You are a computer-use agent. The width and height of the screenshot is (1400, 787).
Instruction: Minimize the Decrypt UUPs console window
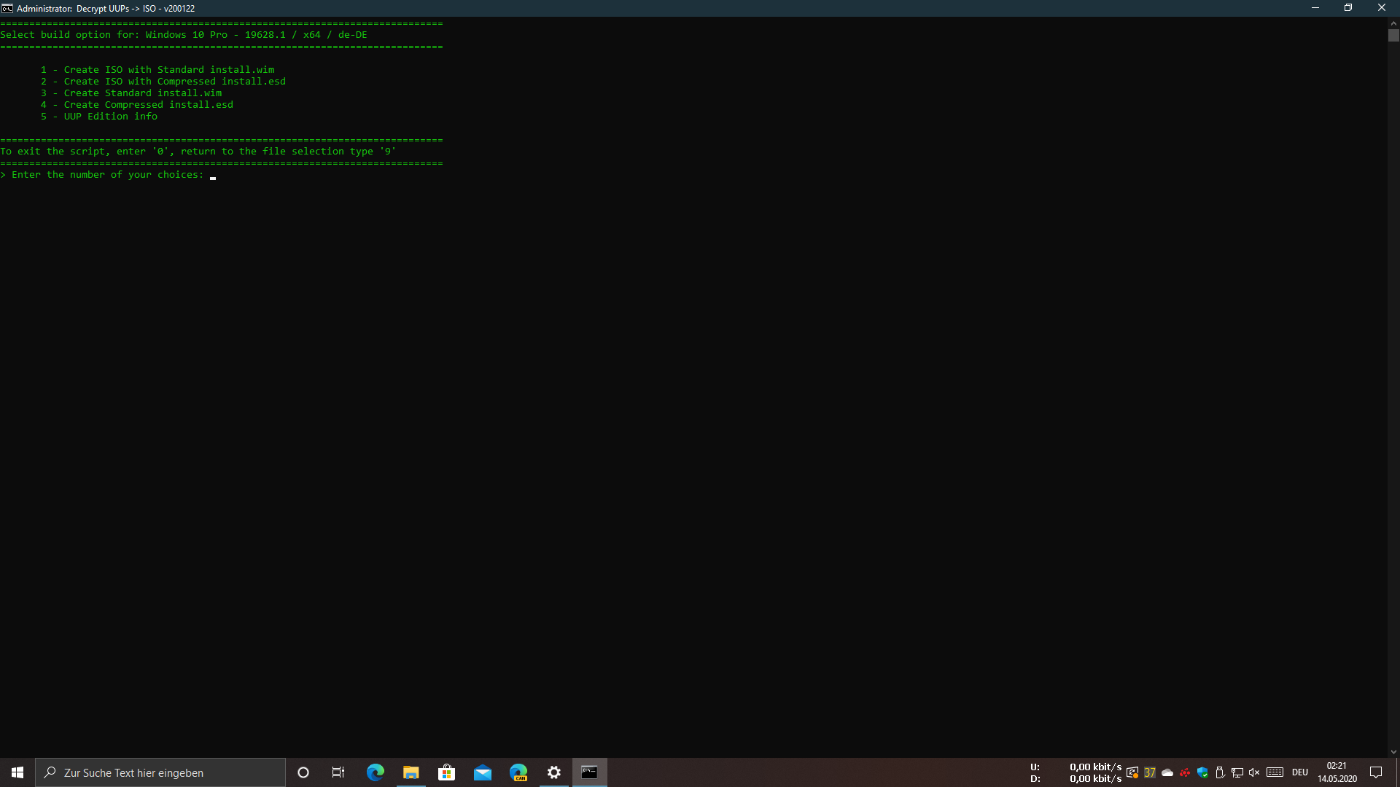coord(1315,8)
